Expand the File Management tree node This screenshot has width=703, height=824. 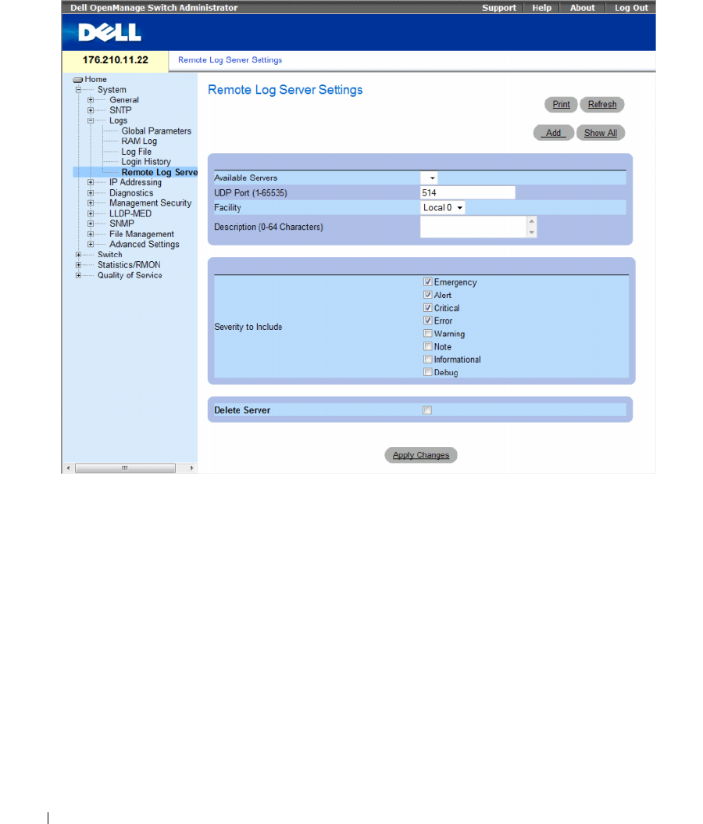point(91,234)
